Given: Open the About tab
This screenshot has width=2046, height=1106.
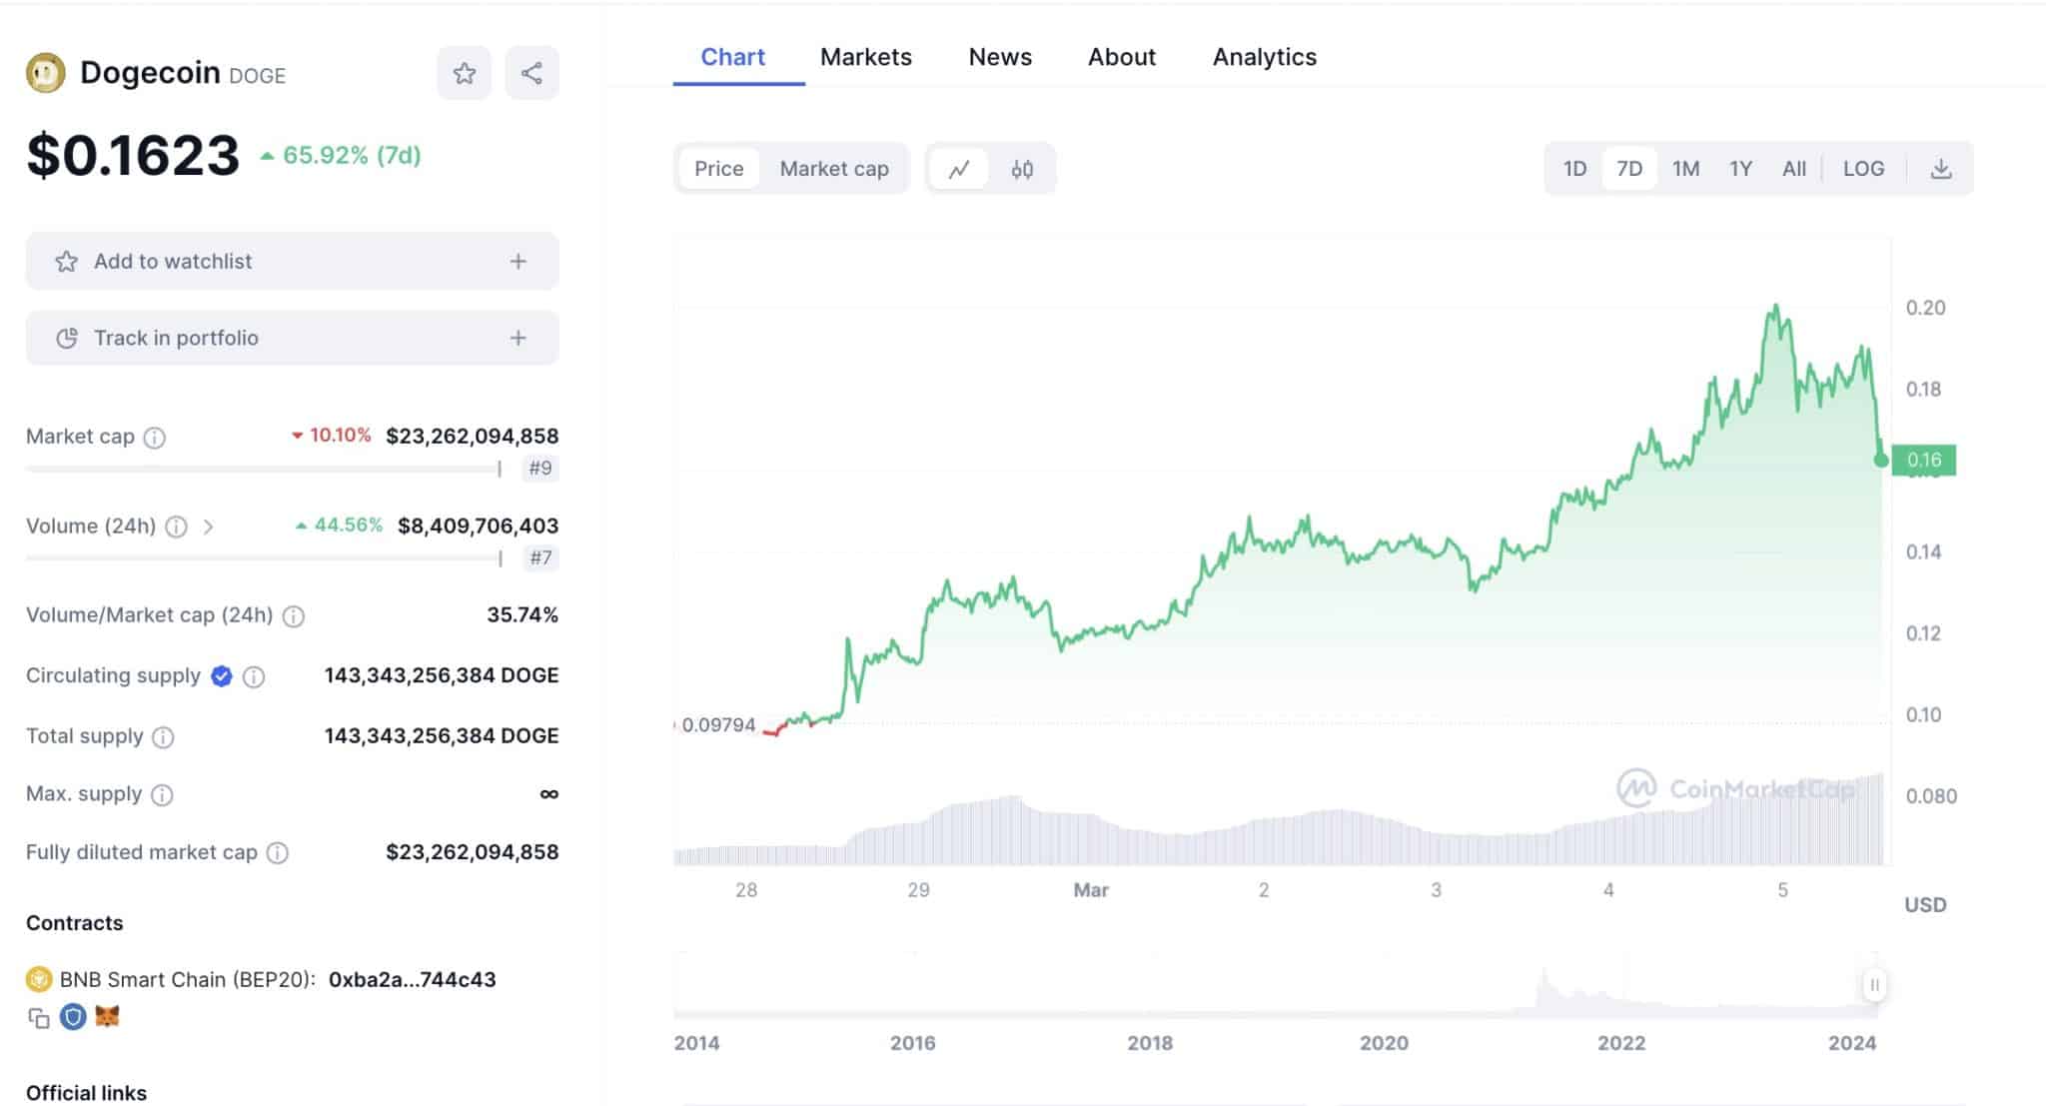Looking at the screenshot, I should point(1122,57).
